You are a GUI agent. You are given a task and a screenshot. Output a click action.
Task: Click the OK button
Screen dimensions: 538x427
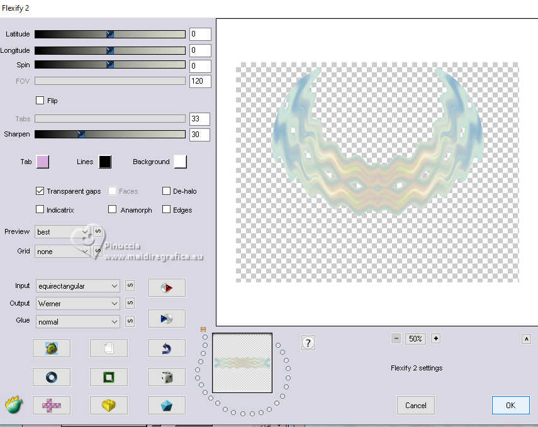point(510,406)
